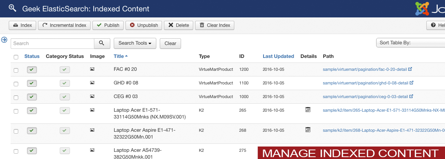This screenshot has height=159, width=445.
Task: Select checkbox for Laptop Acer Aspire E1-471
Action: (x=16, y=131)
